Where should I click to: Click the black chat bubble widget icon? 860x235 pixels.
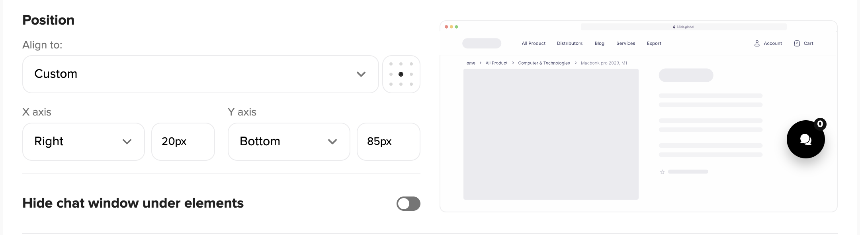(805, 139)
